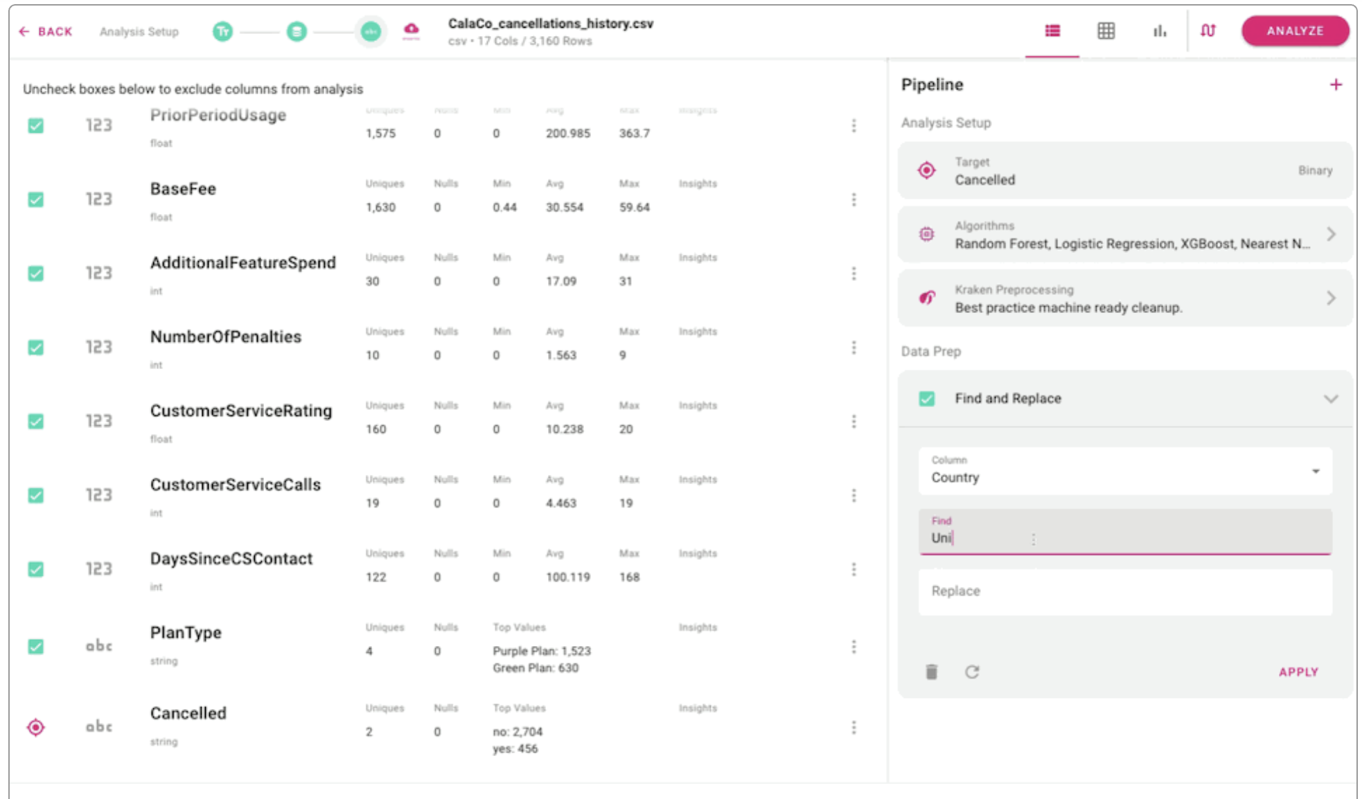Collapse the Find and Replace section
Viewport: 1362px width, 799px height.
coord(1330,399)
